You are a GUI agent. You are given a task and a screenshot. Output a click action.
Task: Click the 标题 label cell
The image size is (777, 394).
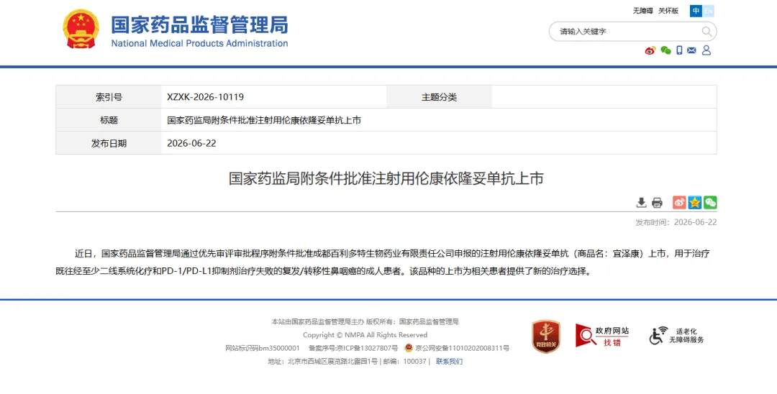coord(109,120)
